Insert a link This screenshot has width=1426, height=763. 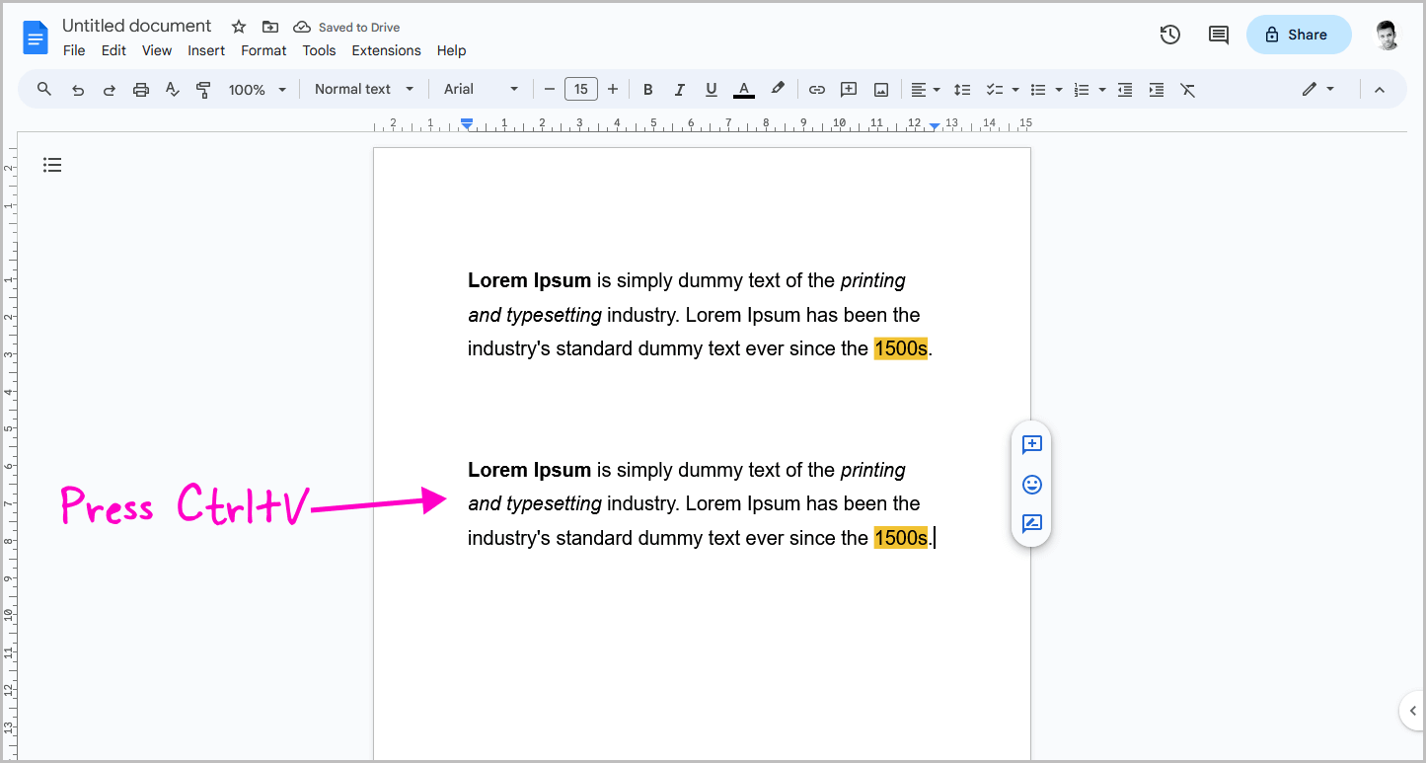(816, 89)
